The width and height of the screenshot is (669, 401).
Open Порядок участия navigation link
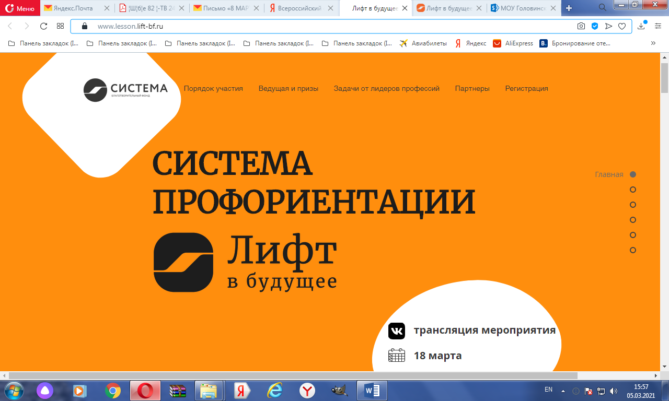[x=213, y=89]
